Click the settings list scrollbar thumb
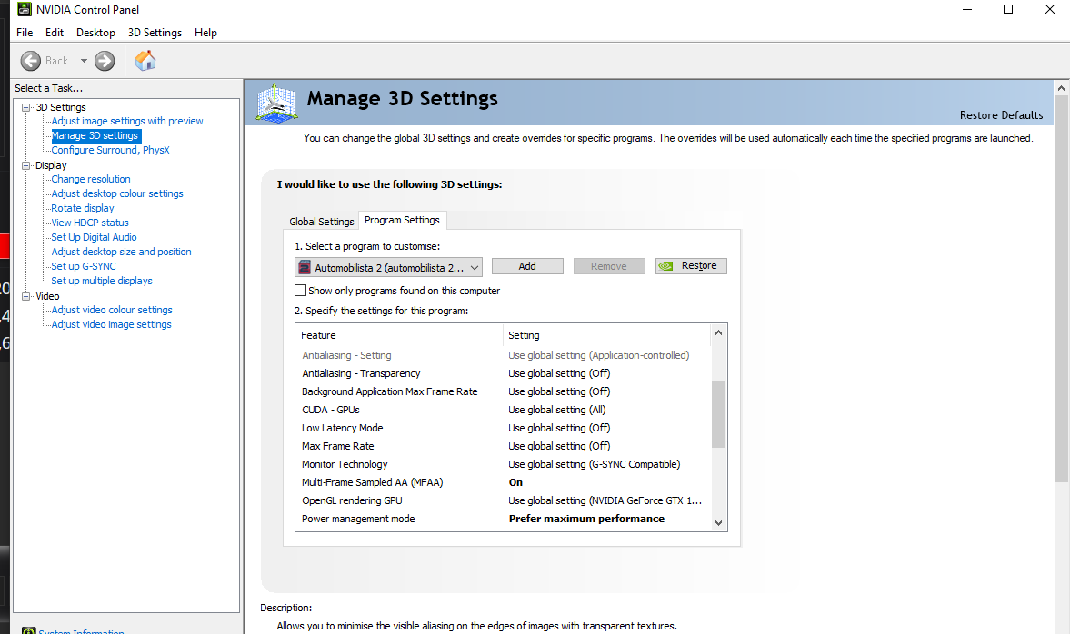 tap(718, 414)
